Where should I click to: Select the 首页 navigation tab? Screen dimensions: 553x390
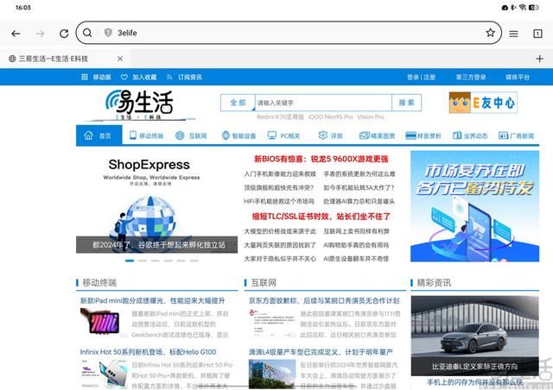tap(99, 135)
